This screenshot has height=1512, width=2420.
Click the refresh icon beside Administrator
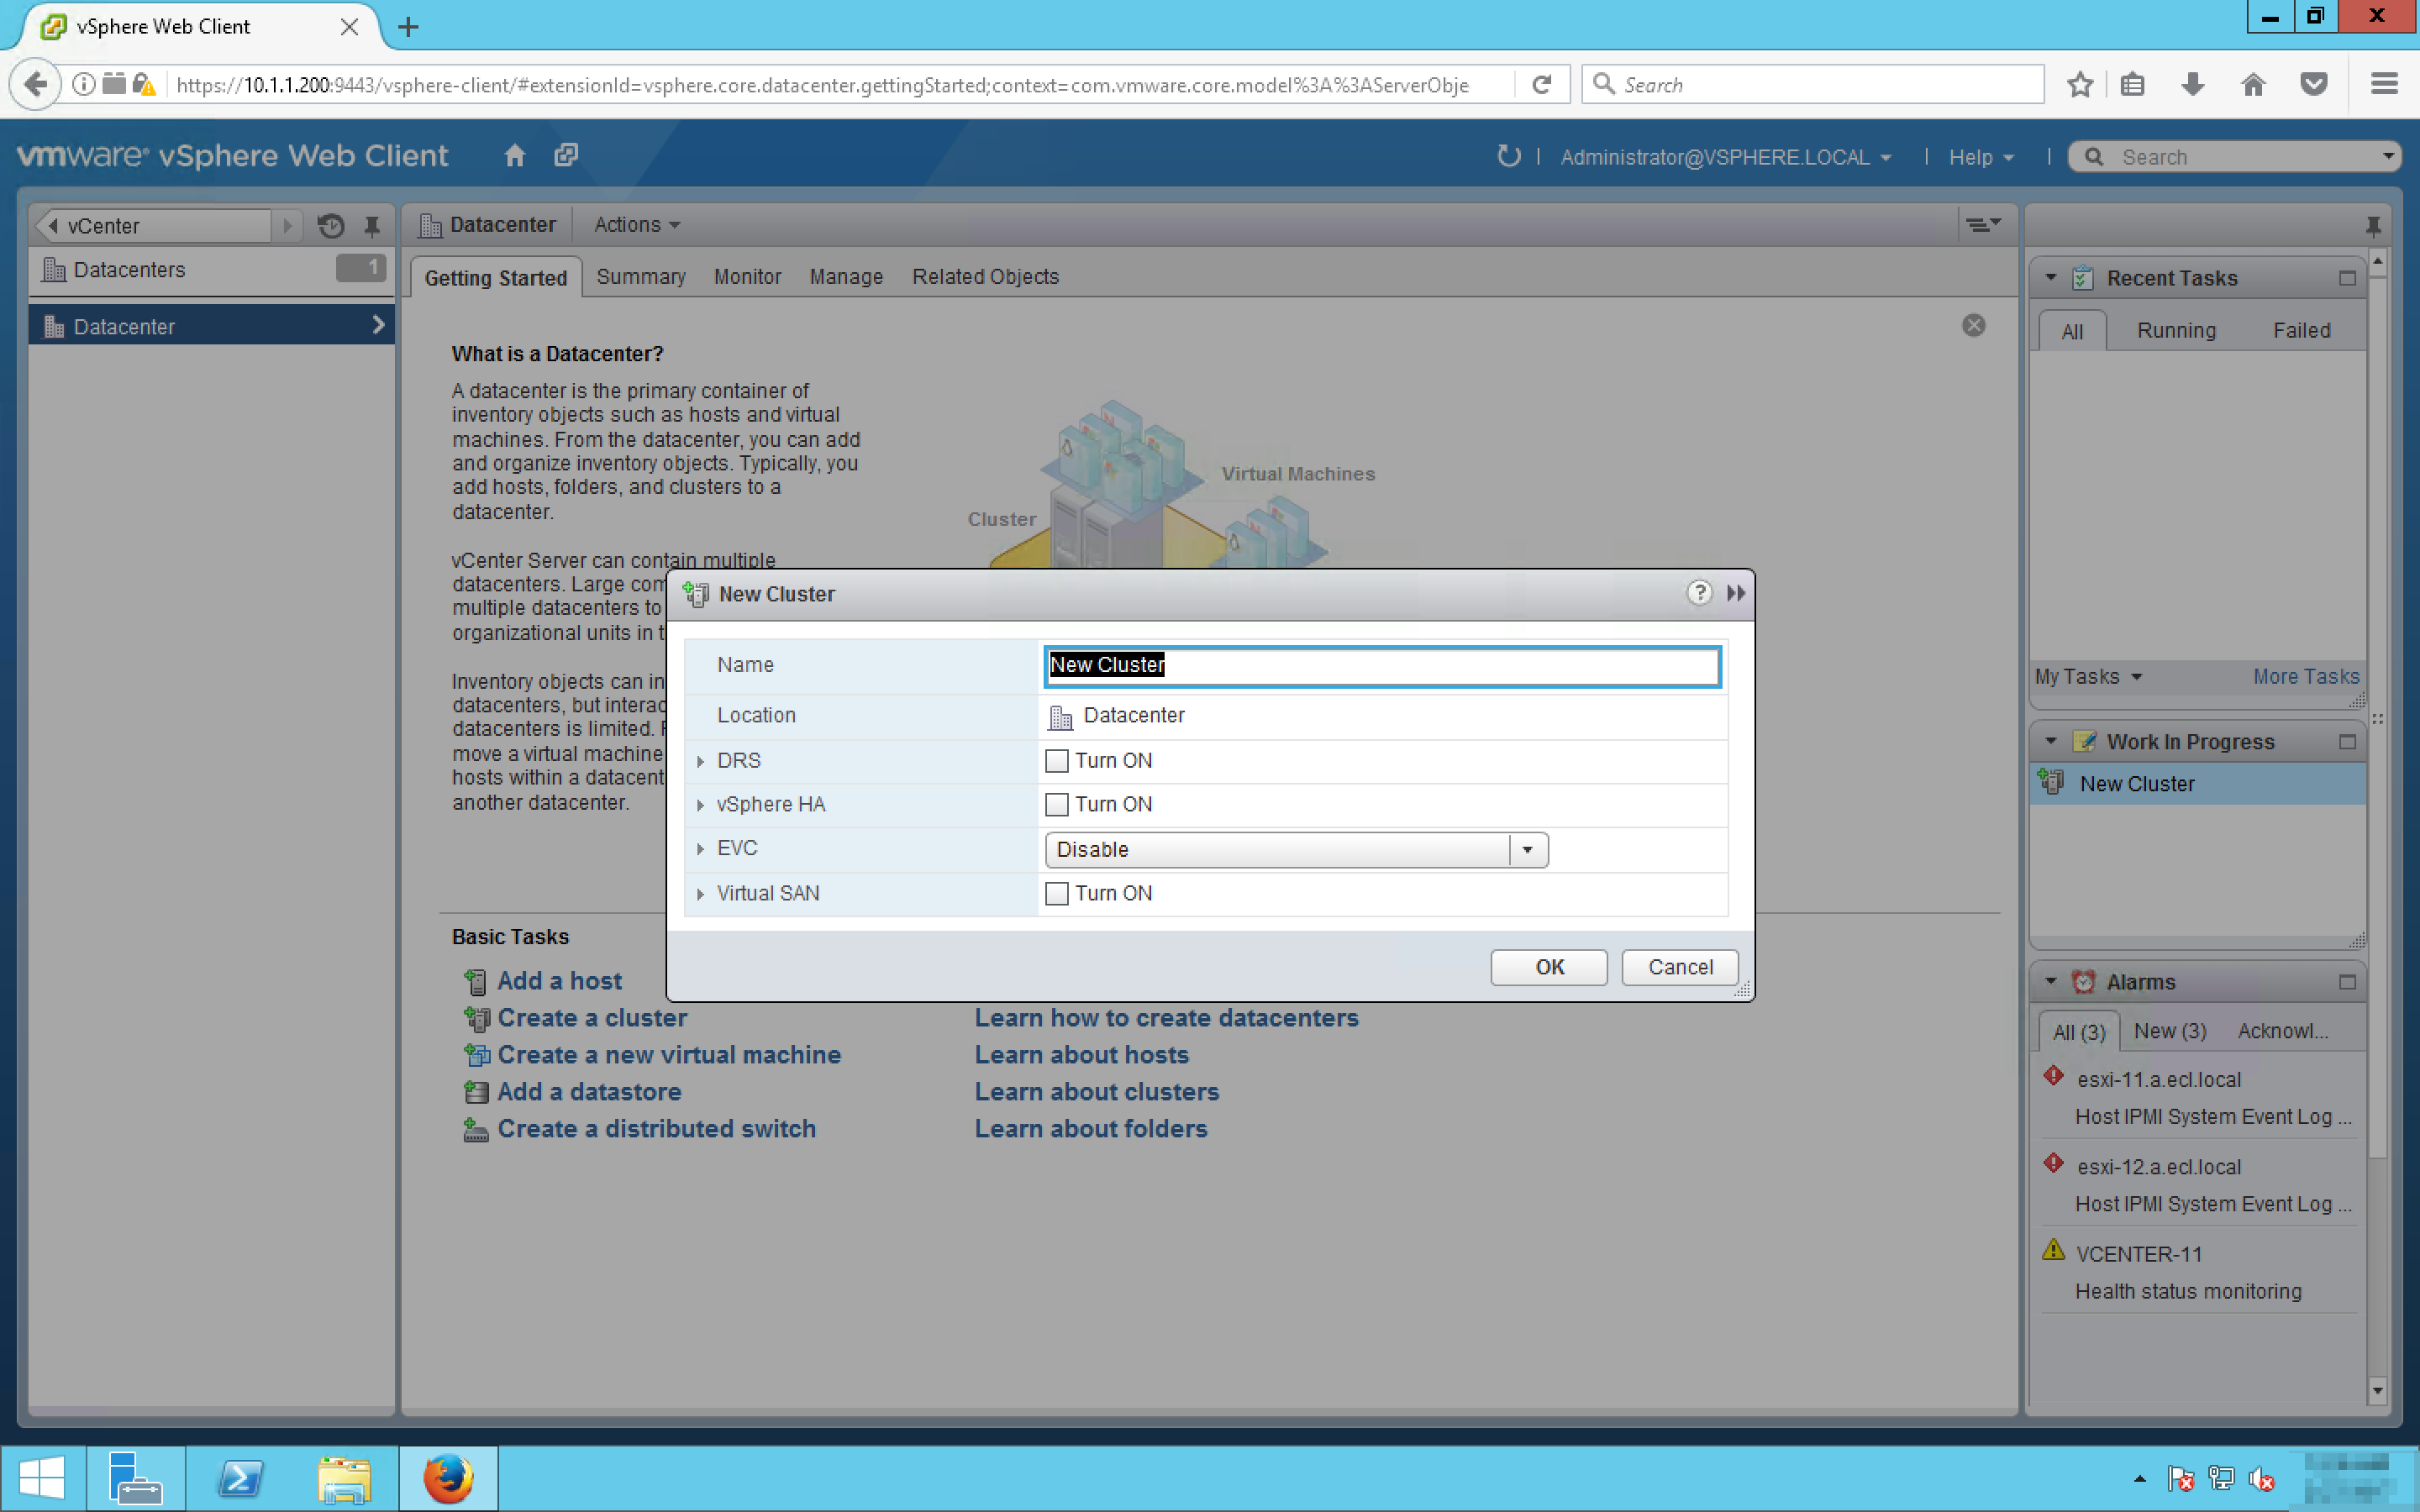1508,156
